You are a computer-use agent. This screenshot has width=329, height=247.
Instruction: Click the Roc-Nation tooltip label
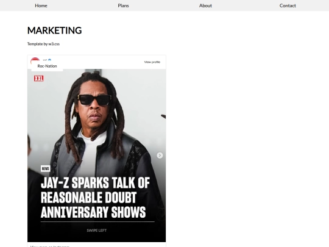coord(47,66)
